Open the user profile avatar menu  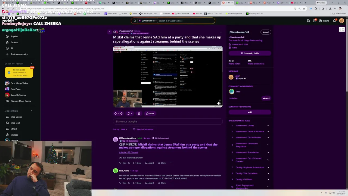[x=341, y=21]
